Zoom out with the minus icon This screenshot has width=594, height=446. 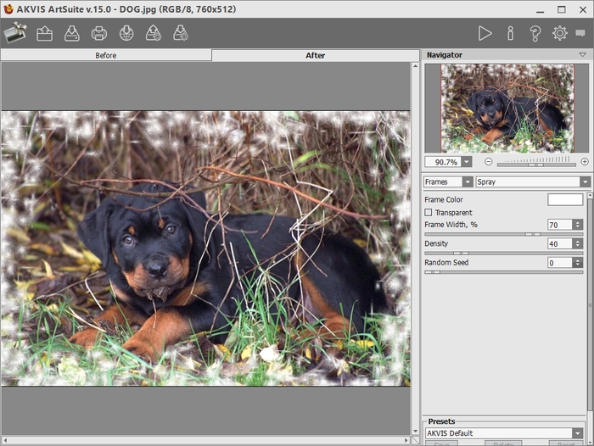tap(488, 162)
